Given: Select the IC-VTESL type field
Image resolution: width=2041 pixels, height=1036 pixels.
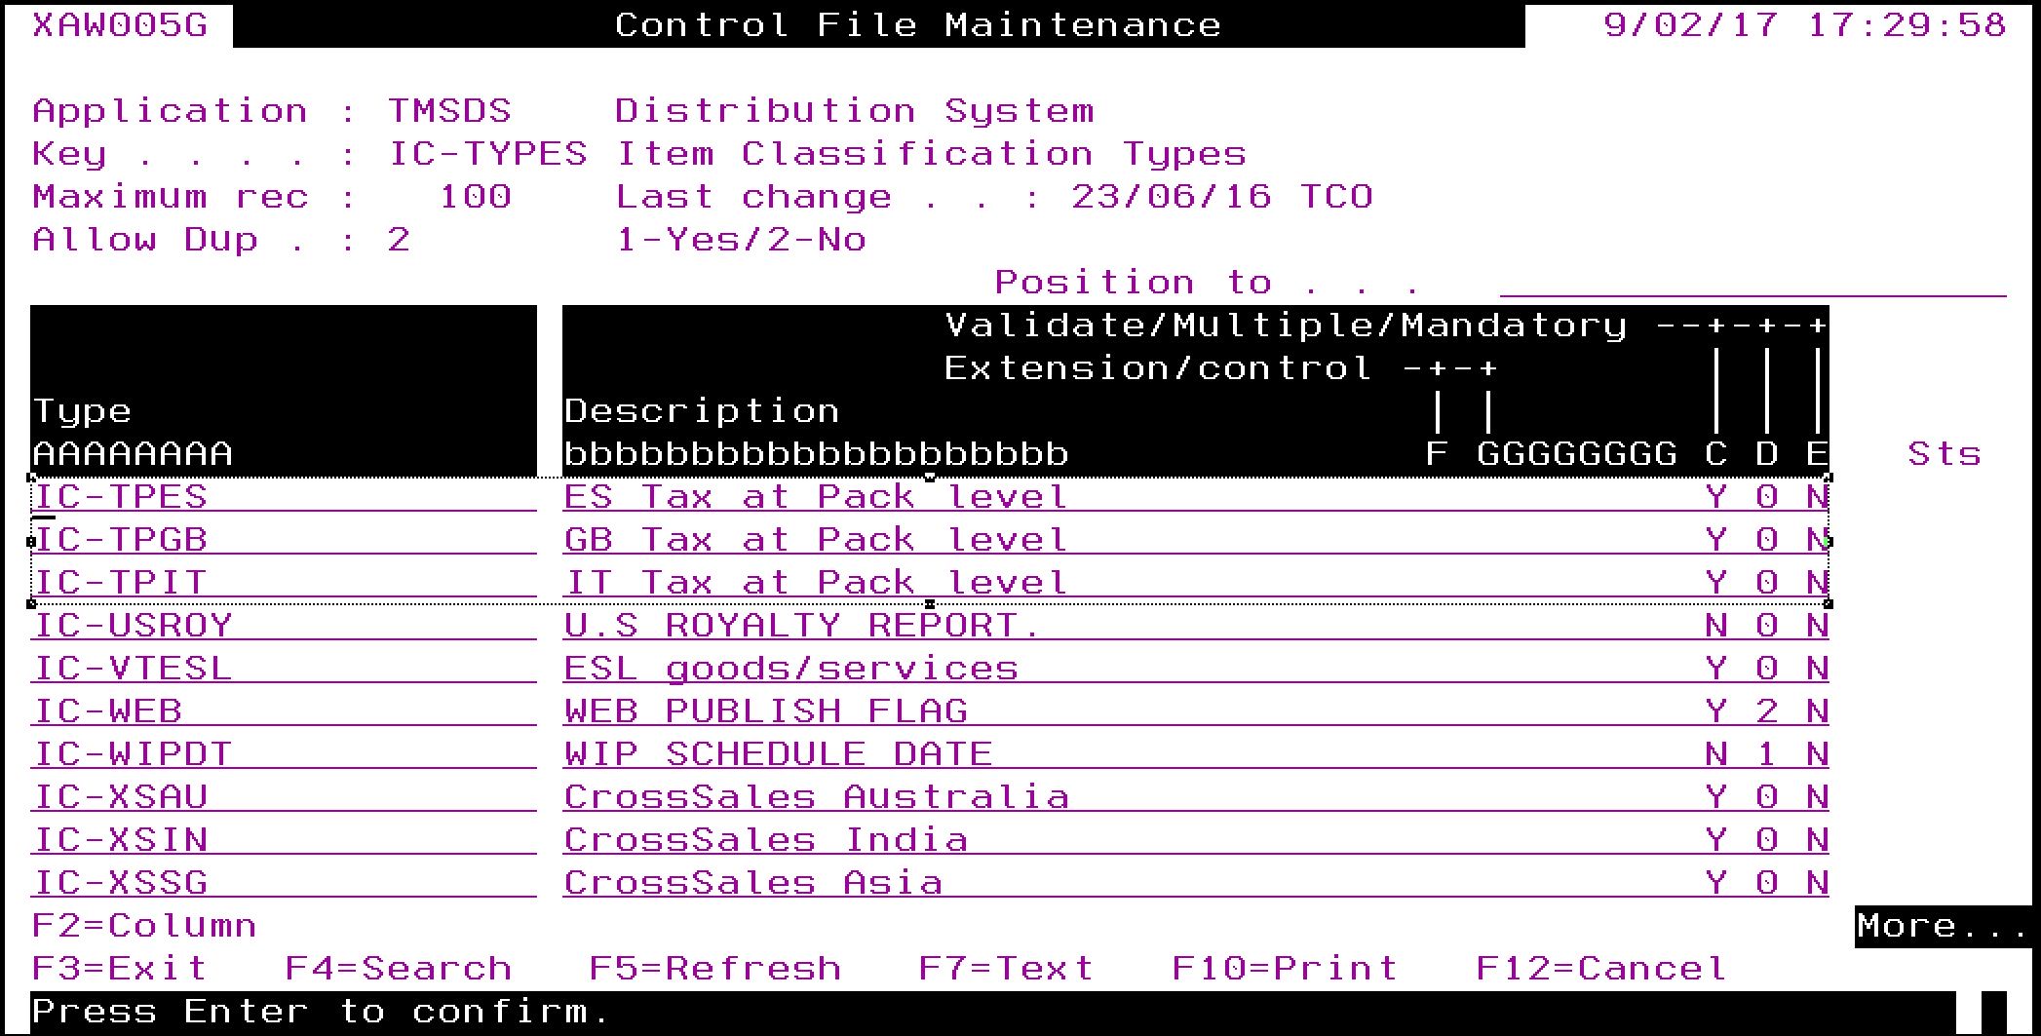Looking at the screenshot, I should pos(284,668).
